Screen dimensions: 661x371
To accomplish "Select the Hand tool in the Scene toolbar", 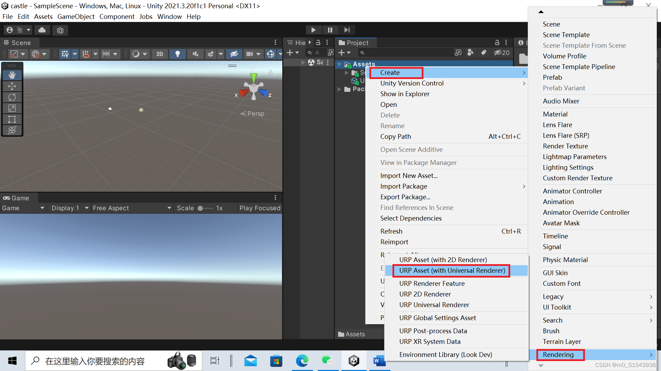I will pos(12,75).
